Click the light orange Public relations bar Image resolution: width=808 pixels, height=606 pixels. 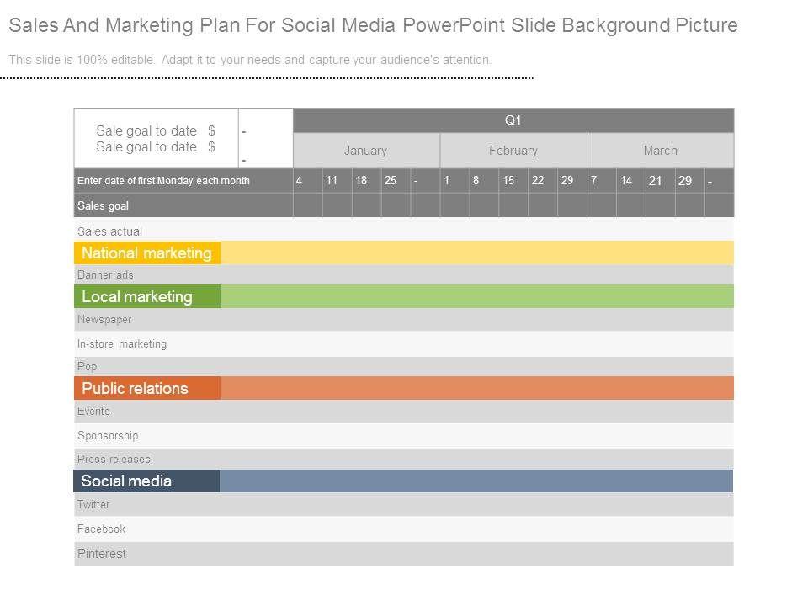click(x=477, y=388)
